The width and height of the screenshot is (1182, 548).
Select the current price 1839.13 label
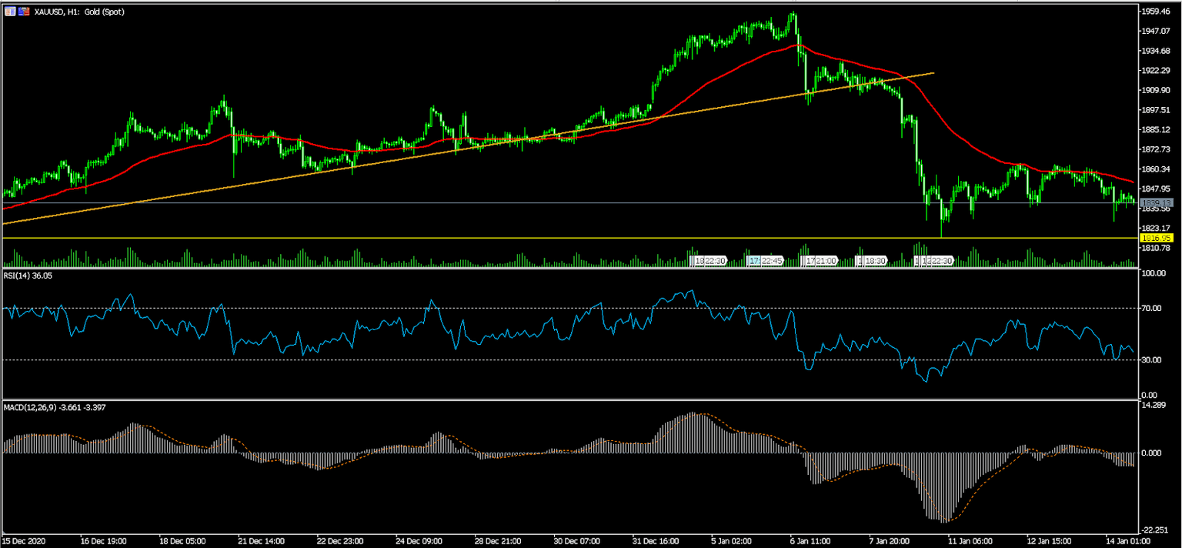1157,201
